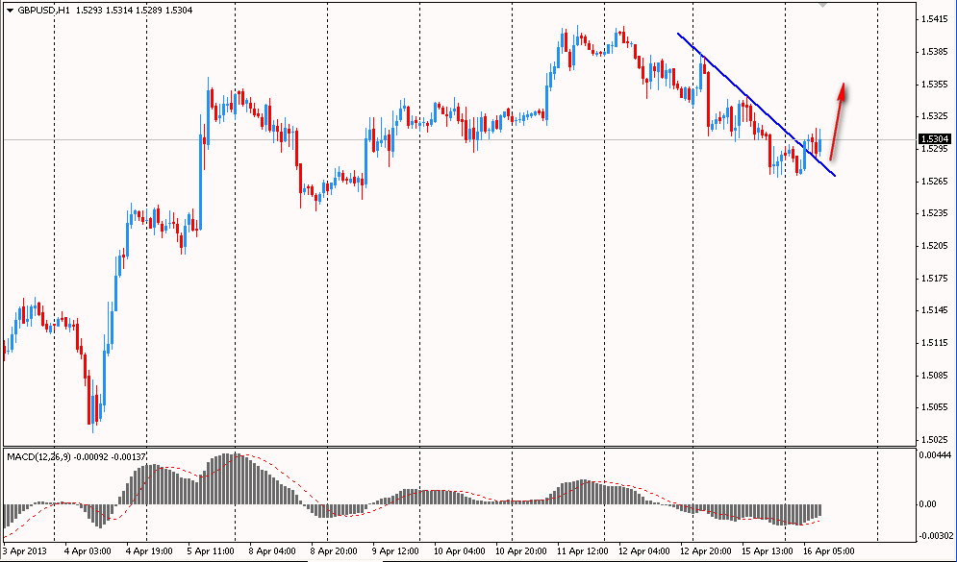Click the 0.00444 MACD scale value
This screenshot has width=957, height=562.
point(936,455)
